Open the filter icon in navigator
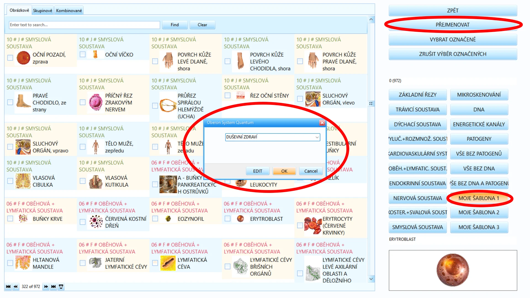Screen dimensions: 530x298 [x=61, y=287]
